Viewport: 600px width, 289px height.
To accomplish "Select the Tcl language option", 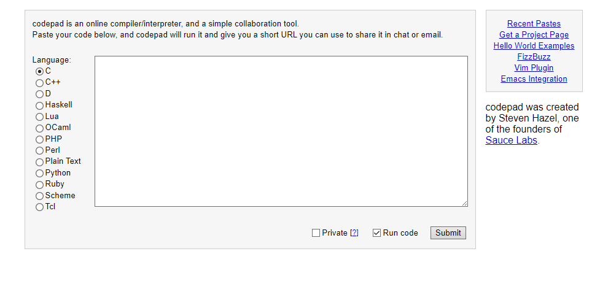I will point(40,207).
